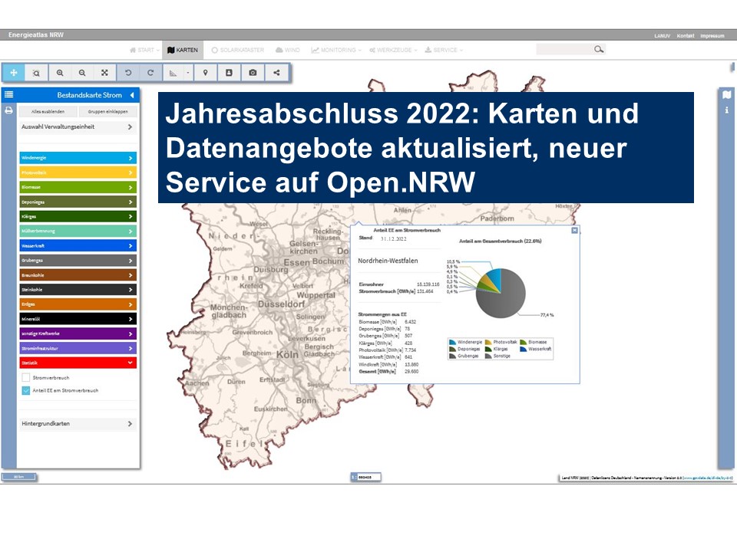Click Photovoltaik legend swatch in popup
737x552 pixels.
[x=488, y=342]
